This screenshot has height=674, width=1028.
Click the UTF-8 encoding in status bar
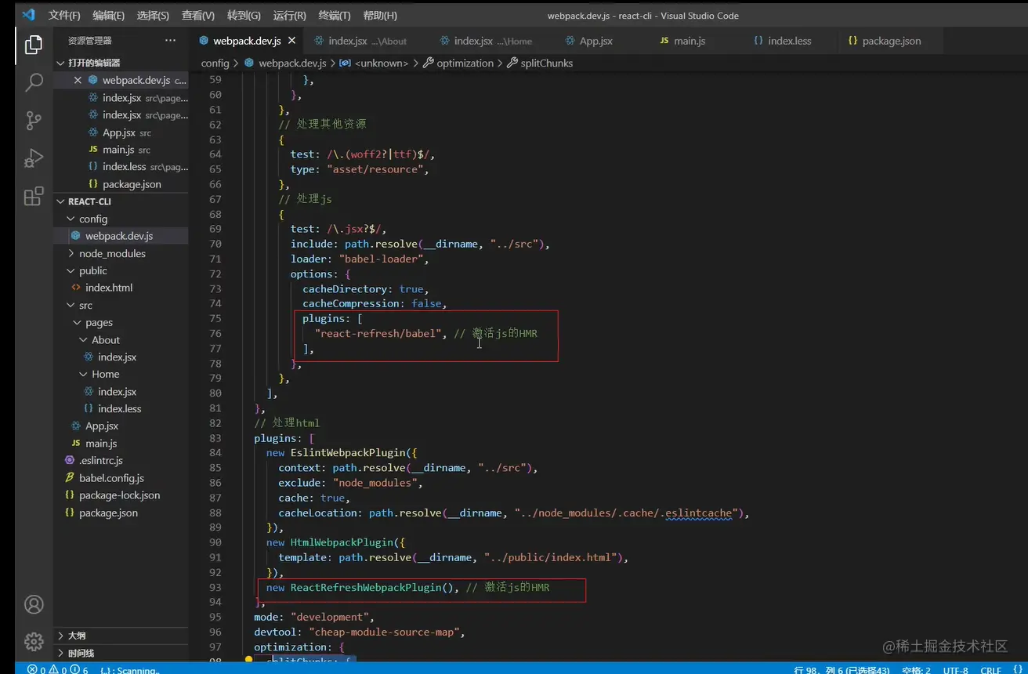point(955,670)
